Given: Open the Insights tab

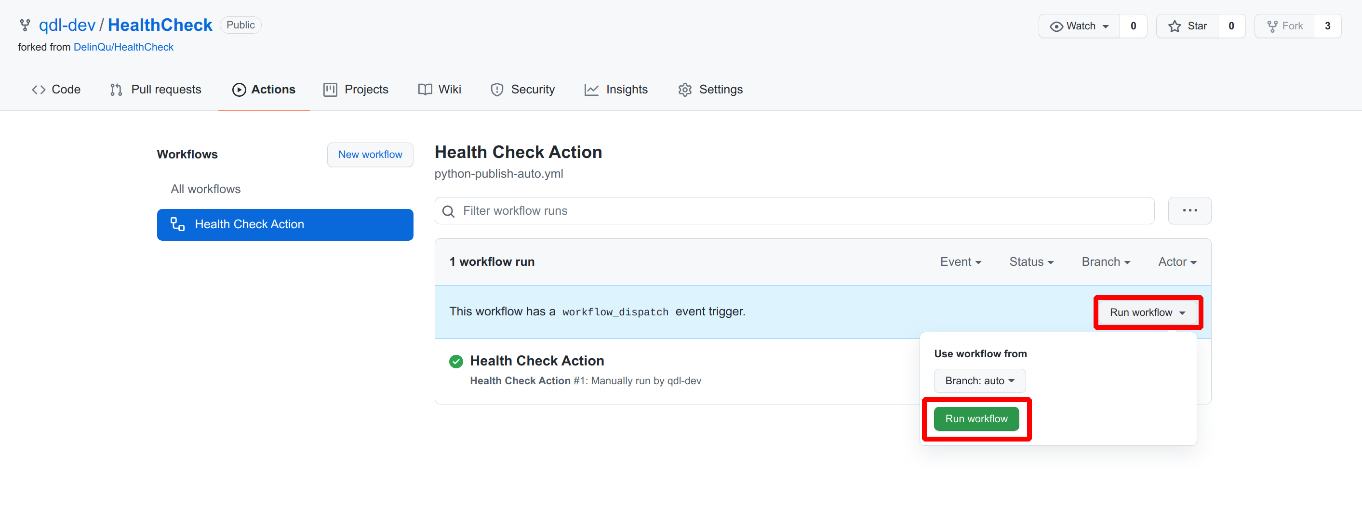Looking at the screenshot, I should (x=616, y=90).
